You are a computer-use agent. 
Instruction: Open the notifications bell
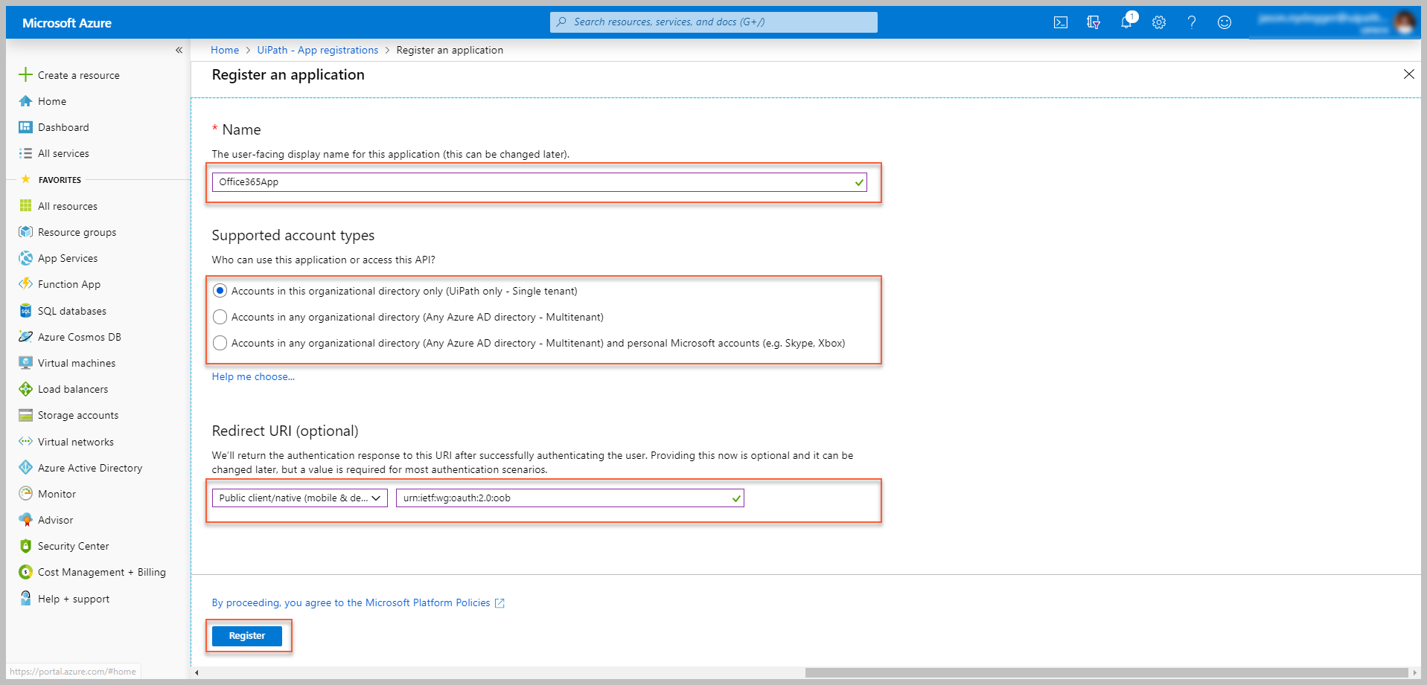[x=1126, y=22]
